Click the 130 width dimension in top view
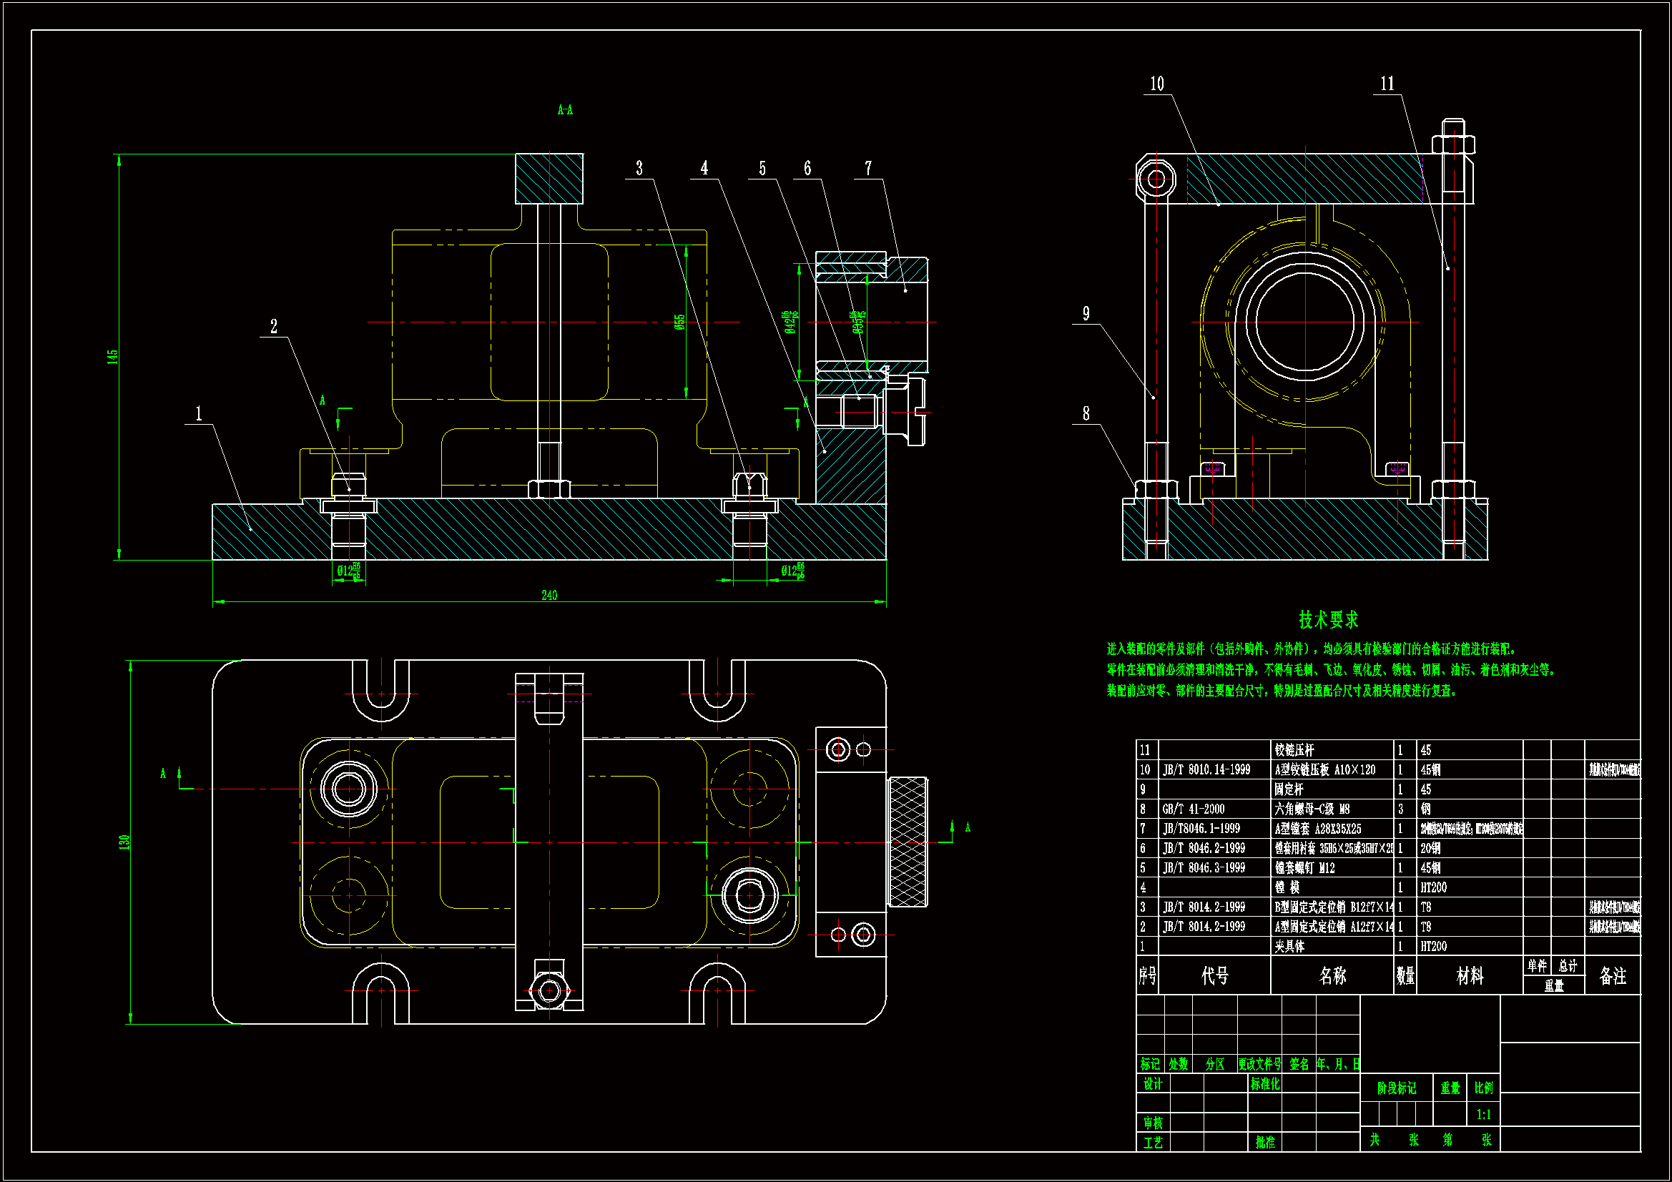 coord(124,841)
